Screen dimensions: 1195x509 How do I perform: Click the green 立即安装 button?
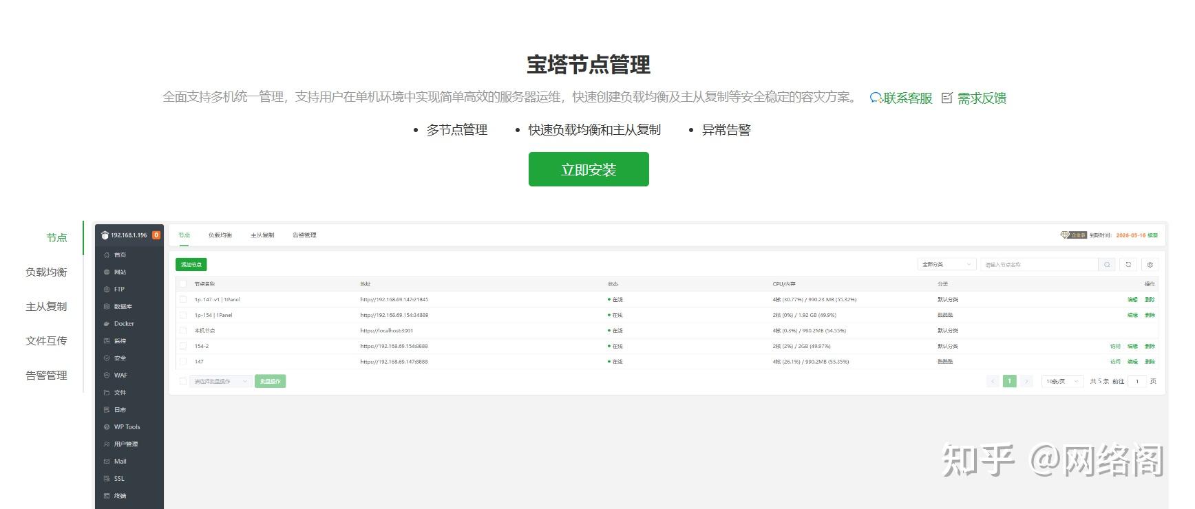[589, 169]
